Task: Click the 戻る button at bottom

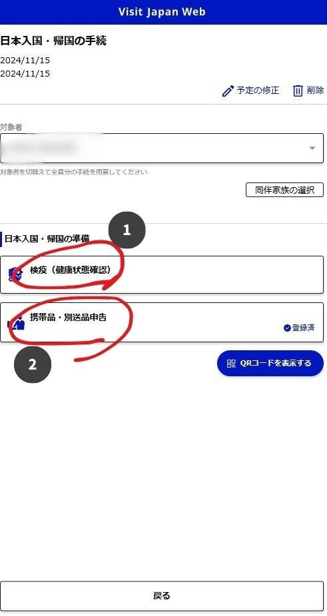Action: point(162,597)
